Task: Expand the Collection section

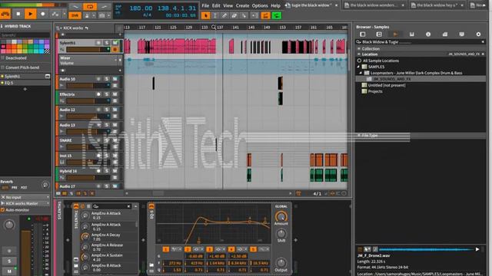Action: click(359, 49)
